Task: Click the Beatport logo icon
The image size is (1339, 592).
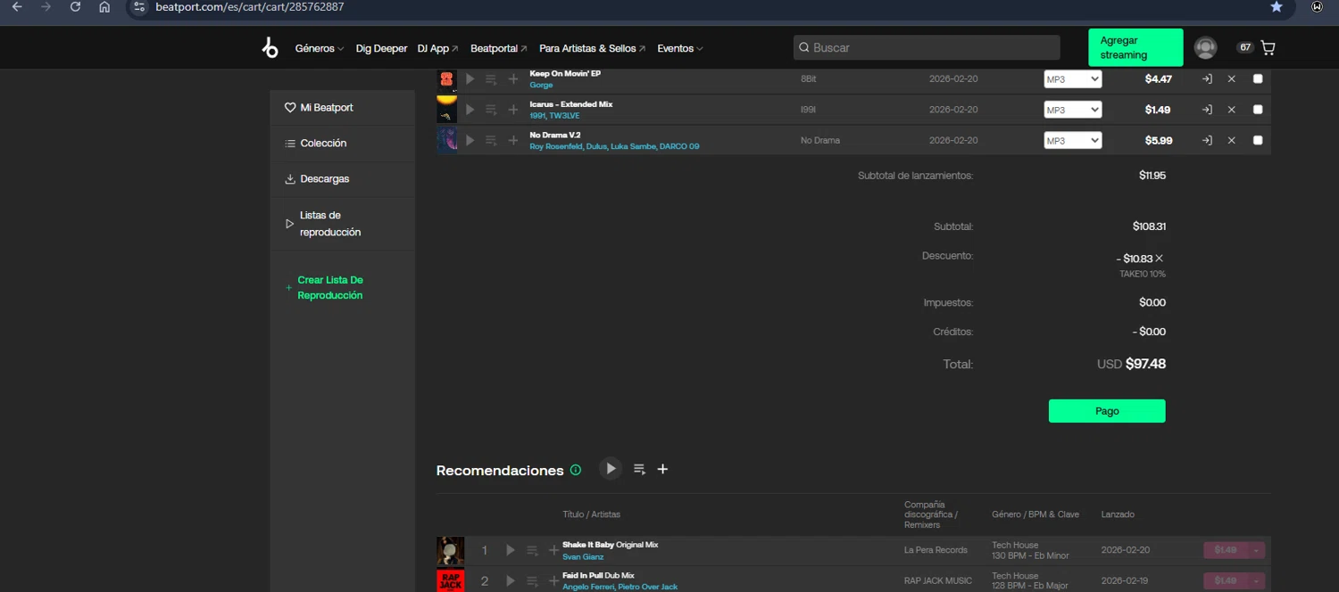Action: coord(270,48)
